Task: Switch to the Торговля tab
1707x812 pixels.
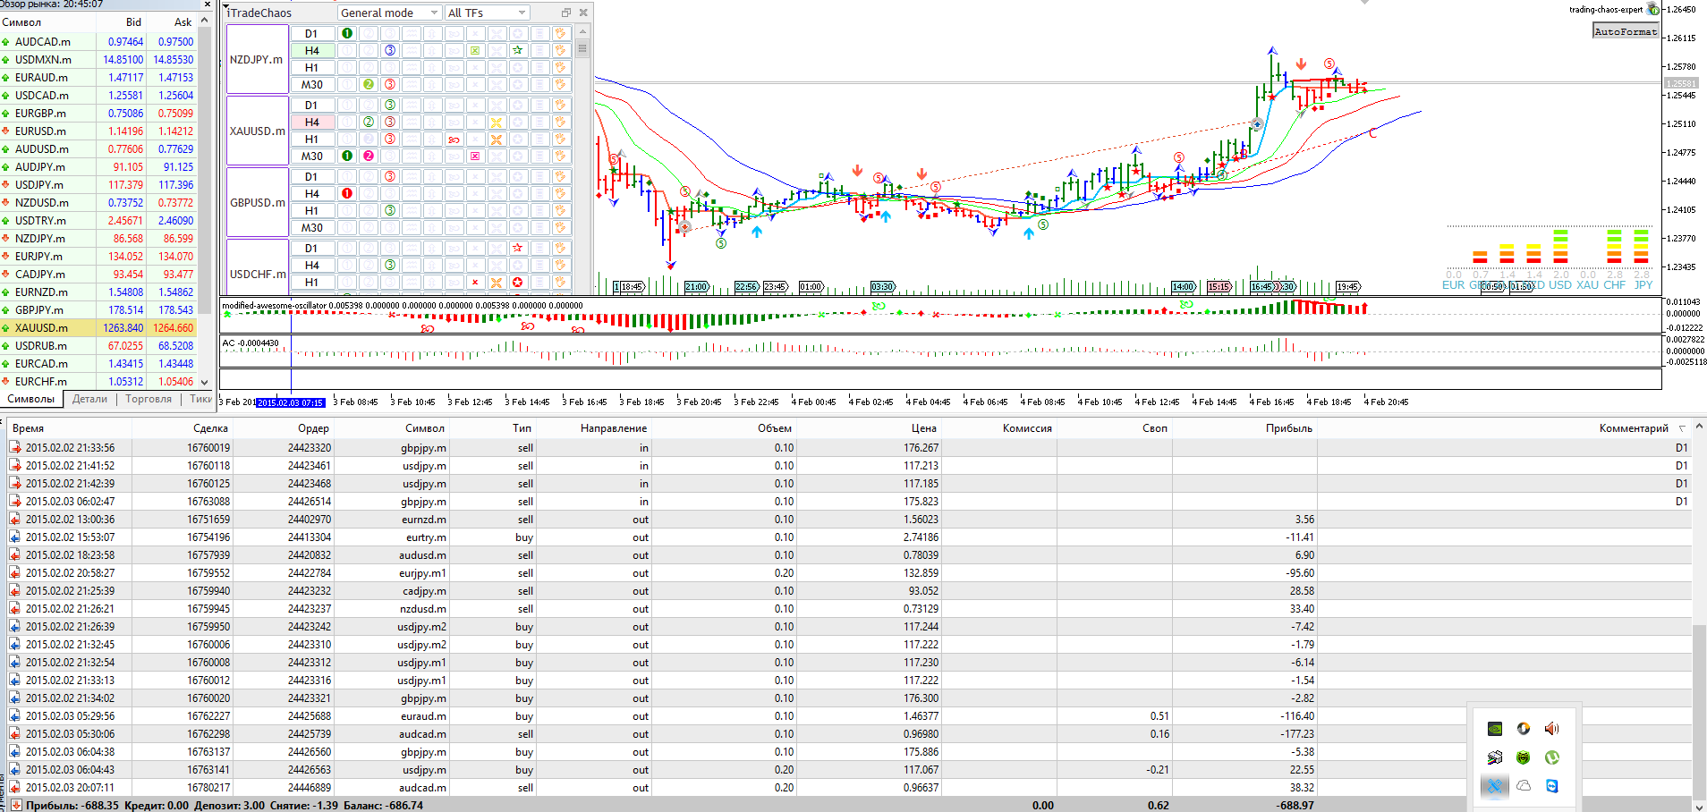Action: click(x=149, y=399)
